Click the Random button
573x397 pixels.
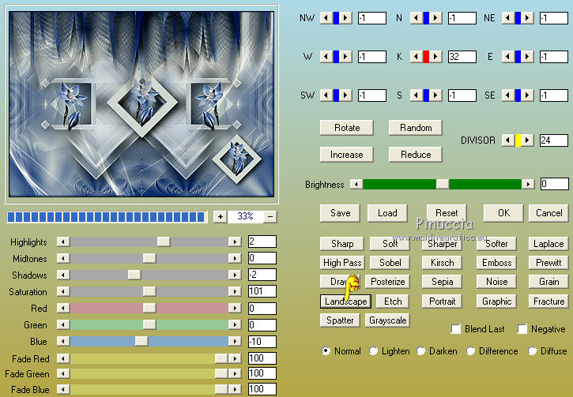point(416,128)
